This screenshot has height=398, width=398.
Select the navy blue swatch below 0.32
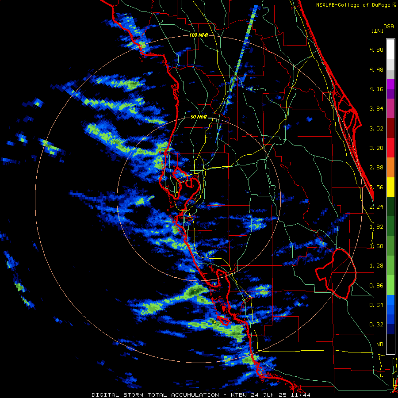(x=390, y=329)
